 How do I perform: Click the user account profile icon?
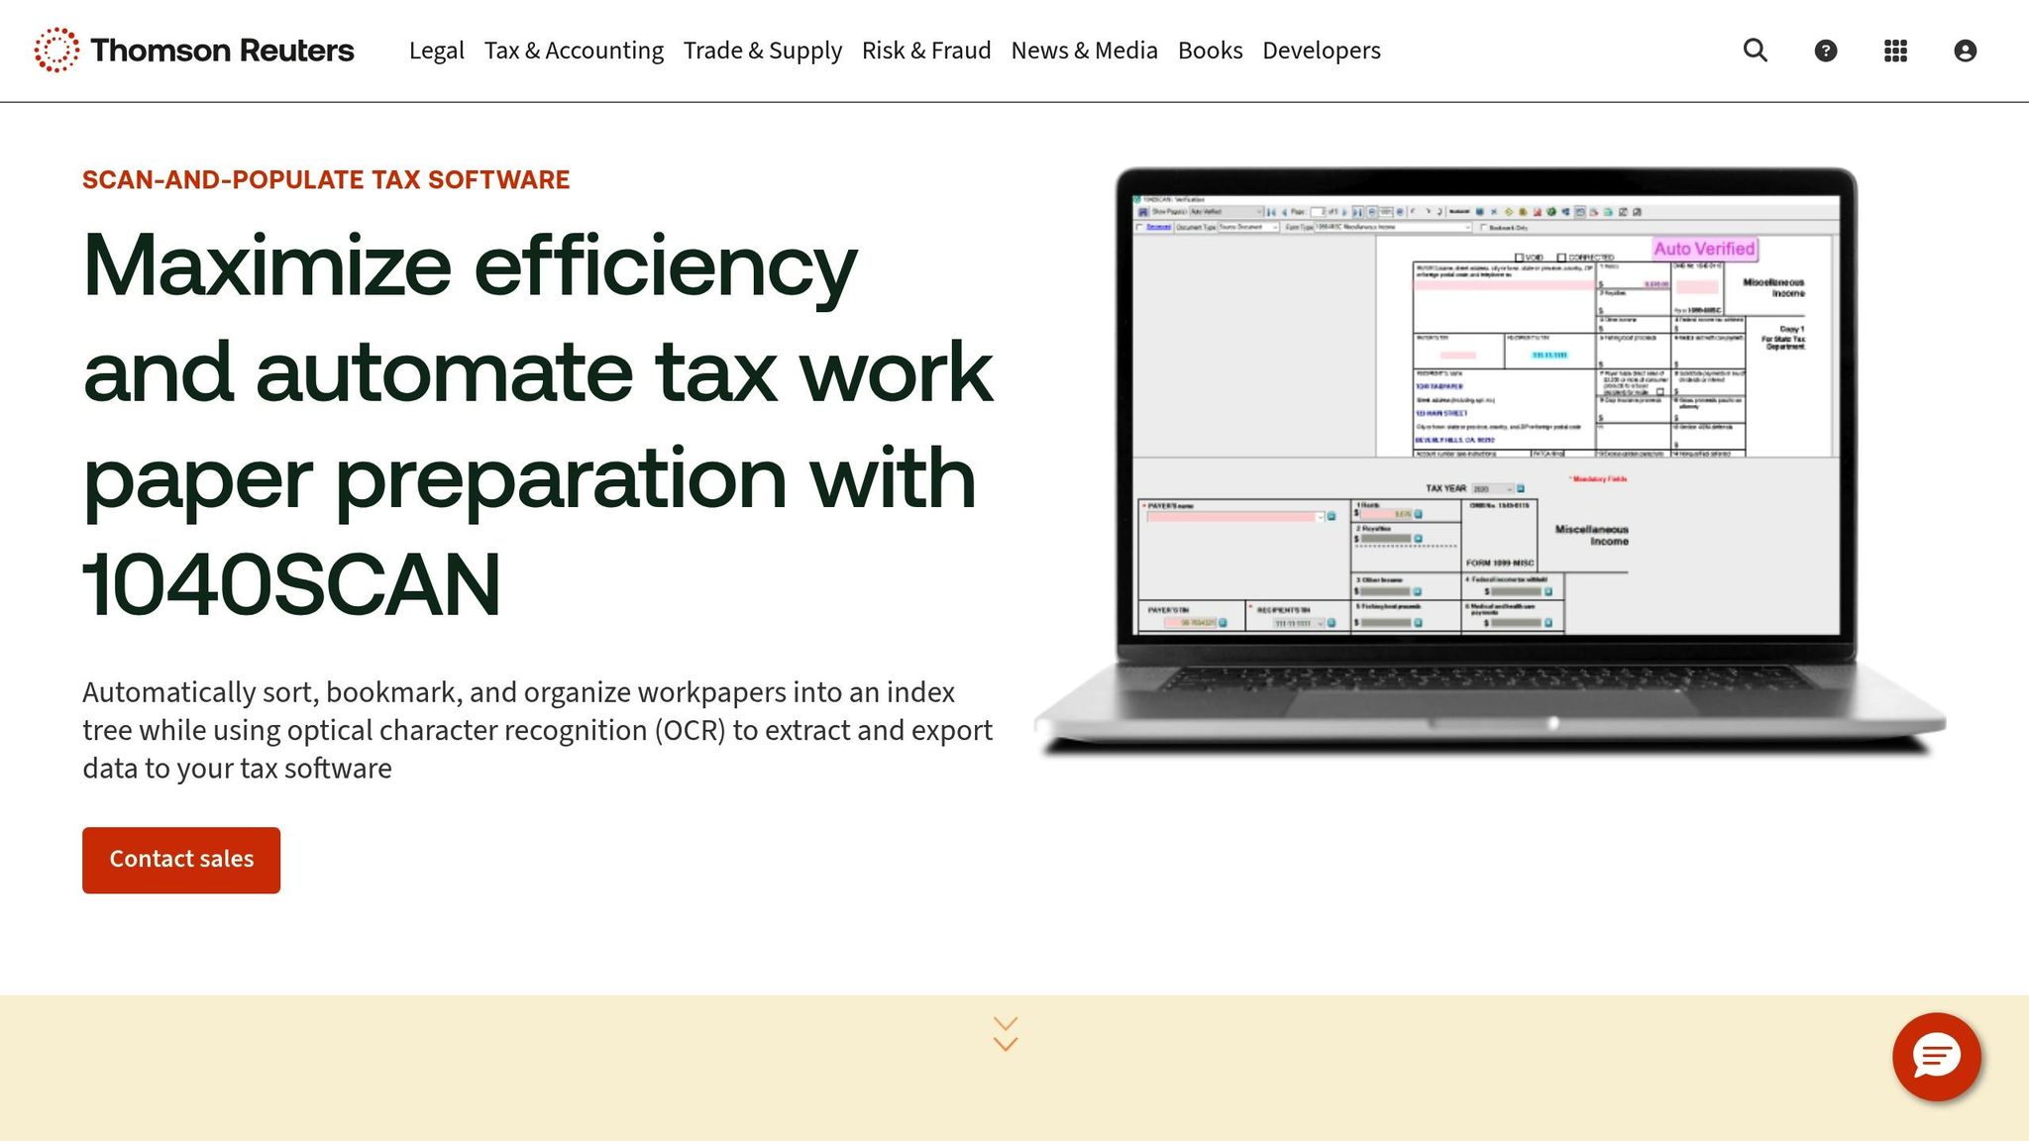pos(1965,51)
